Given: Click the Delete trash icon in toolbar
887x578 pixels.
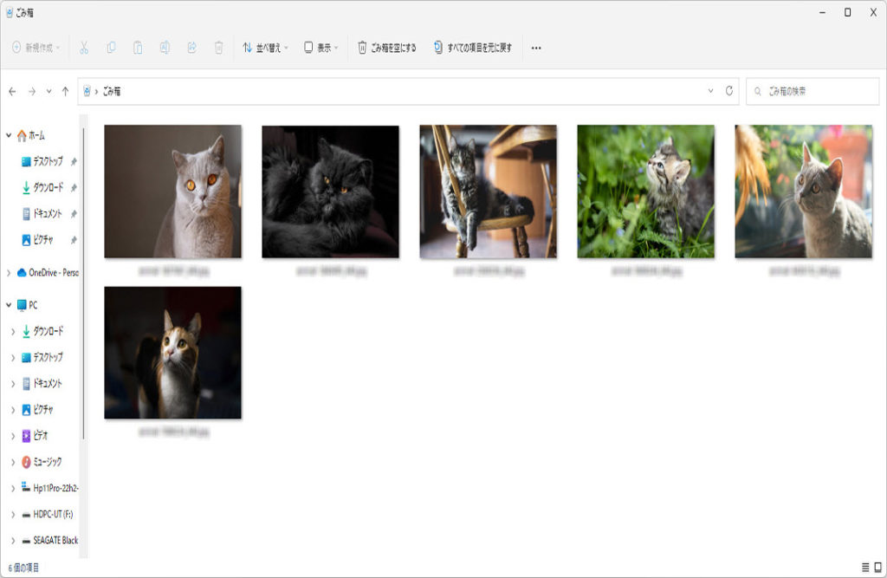Looking at the screenshot, I should (x=219, y=48).
